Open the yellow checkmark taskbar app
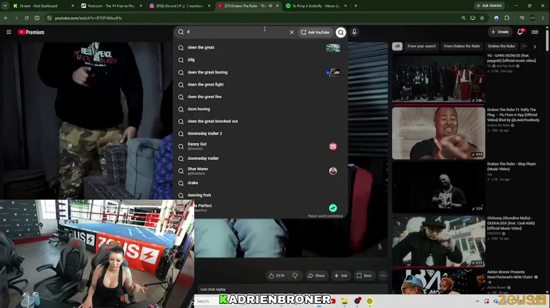This screenshot has width=550, height=308. (370, 301)
